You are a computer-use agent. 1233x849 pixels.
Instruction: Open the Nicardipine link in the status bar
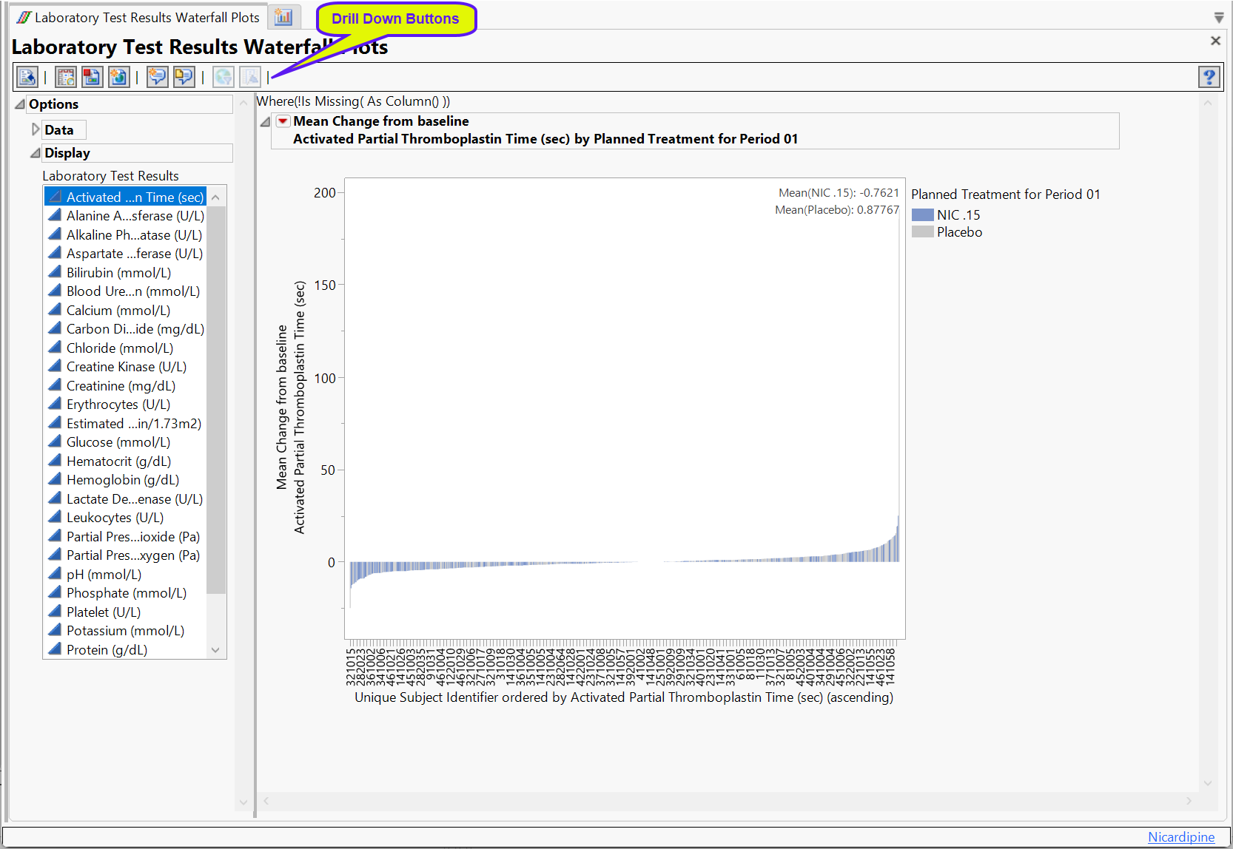[x=1181, y=837]
